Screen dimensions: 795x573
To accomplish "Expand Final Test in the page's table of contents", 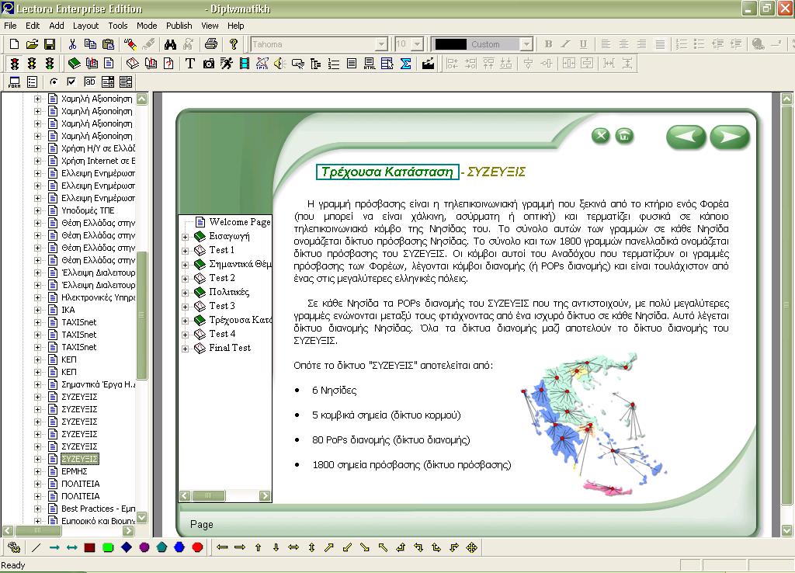I will (x=186, y=349).
